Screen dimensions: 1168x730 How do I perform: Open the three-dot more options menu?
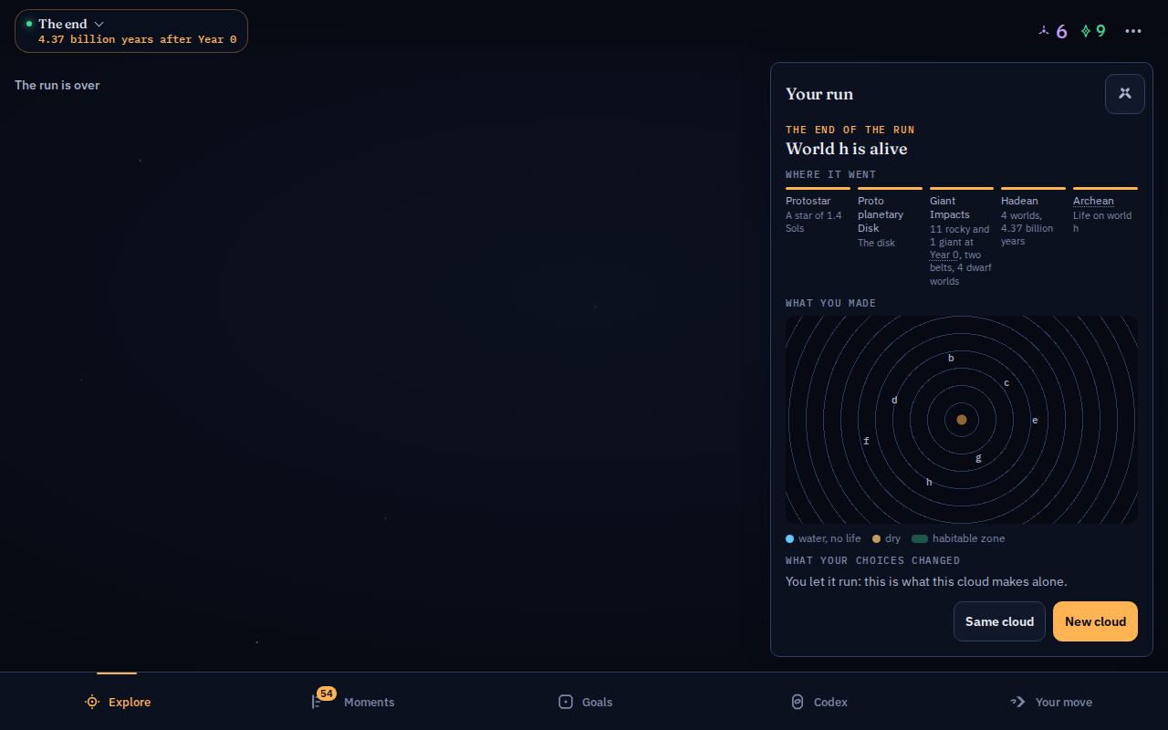coord(1133,31)
